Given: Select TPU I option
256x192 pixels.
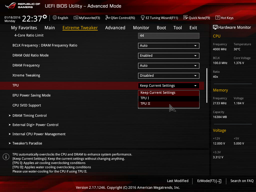Looking at the screenshot, I should tap(169, 98).
